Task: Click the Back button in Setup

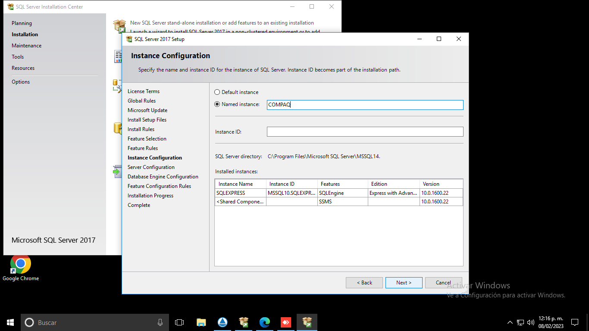Action: click(364, 283)
